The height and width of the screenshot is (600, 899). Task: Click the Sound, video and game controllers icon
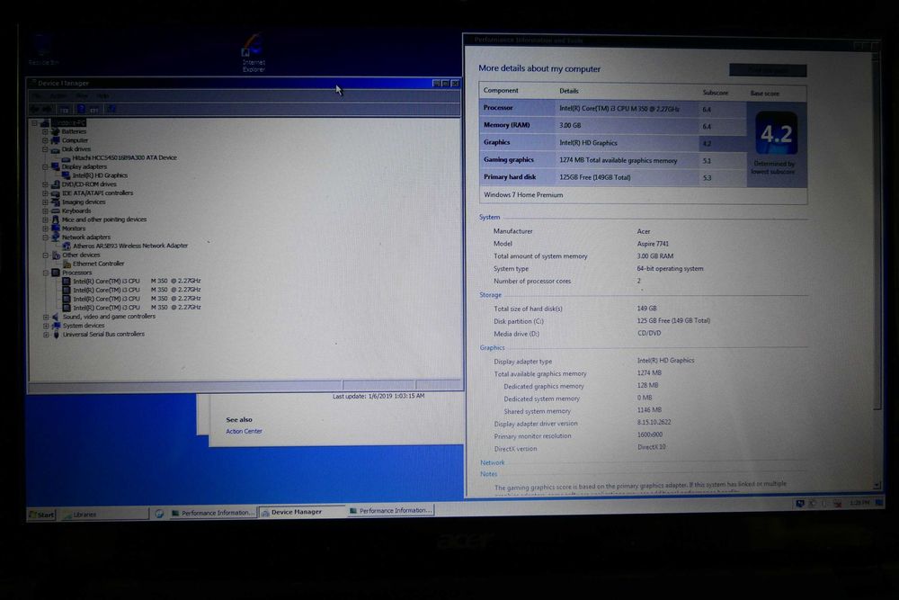(56, 317)
